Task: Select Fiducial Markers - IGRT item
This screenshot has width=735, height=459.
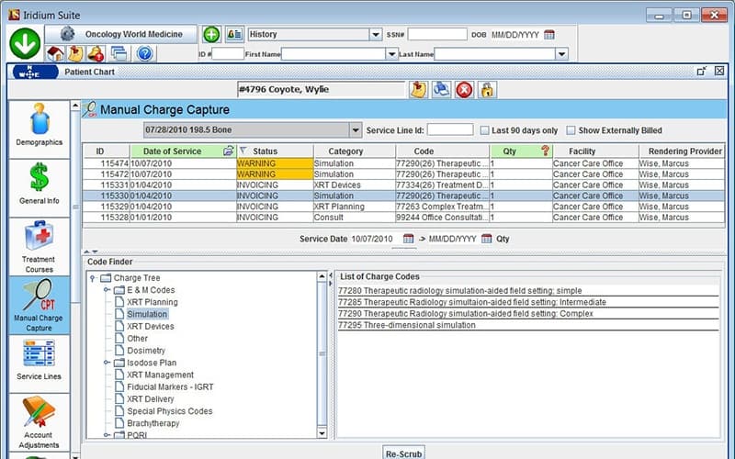Action: pyautogui.click(x=170, y=386)
